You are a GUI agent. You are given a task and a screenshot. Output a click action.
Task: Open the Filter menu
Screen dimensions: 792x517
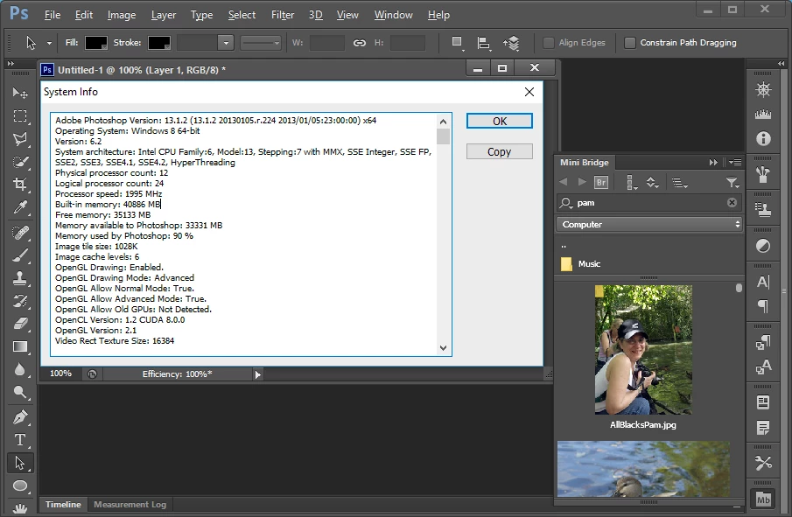pos(283,15)
